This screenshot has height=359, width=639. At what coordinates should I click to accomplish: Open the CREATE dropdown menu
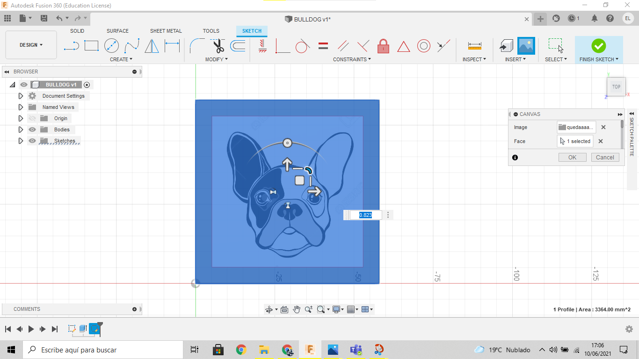[121, 59]
